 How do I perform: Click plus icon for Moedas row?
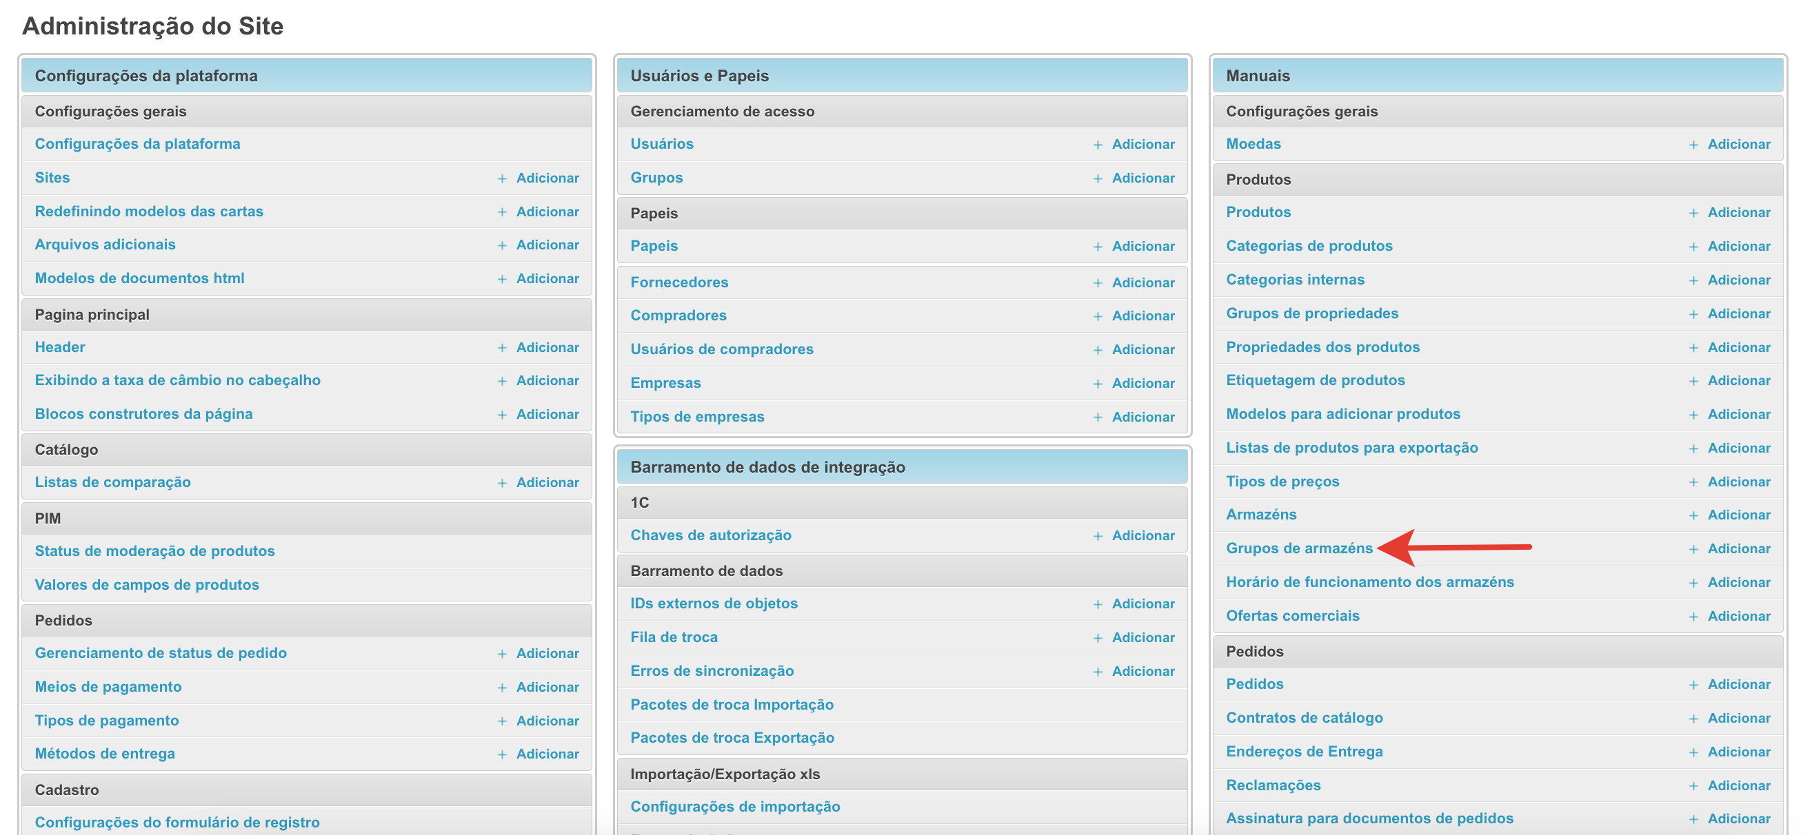(1693, 145)
